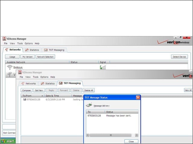The image size is (193, 144).
Task: Click horizontal scrollbar thumb in status dialog
Action: [111, 135]
